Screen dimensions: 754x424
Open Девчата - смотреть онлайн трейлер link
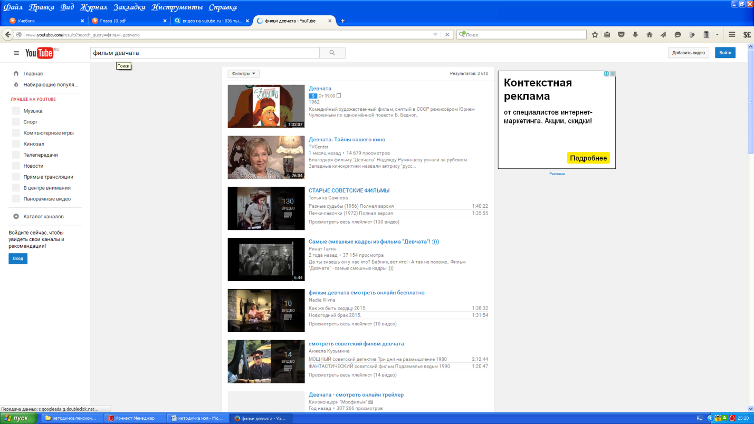coord(356,394)
